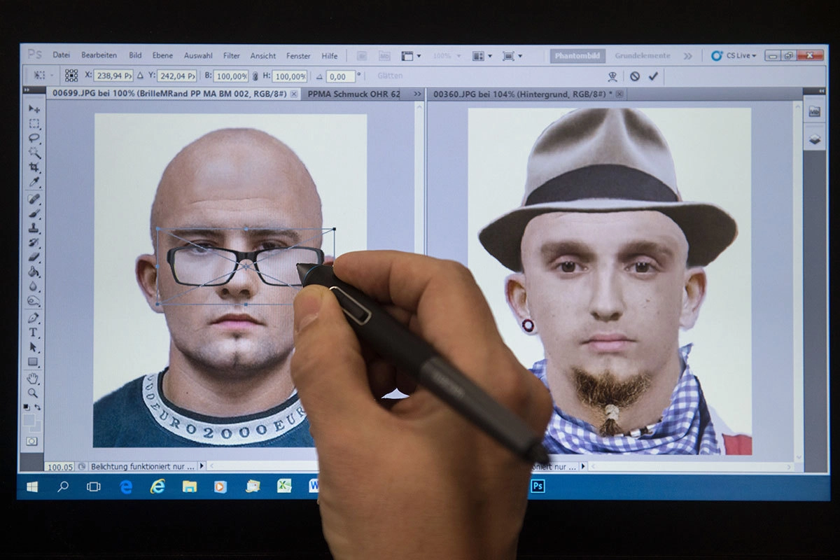Select the Eyedropper tool
This screenshot has height=560, width=840.
coord(34,183)
